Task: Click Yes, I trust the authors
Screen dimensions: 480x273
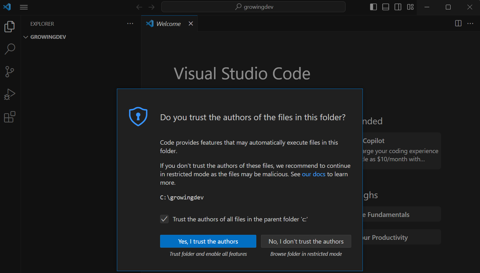Action: [x=208, y=241]
